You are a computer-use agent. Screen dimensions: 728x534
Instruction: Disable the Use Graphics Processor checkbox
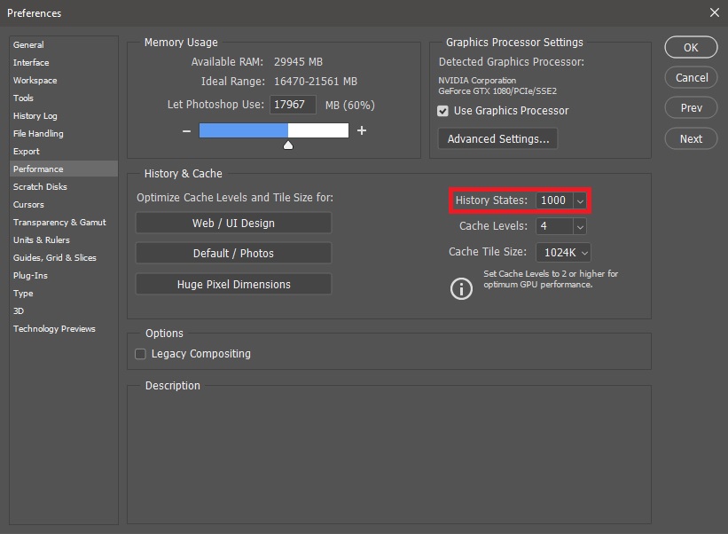click(443, 111)
